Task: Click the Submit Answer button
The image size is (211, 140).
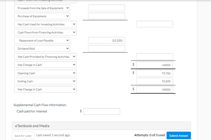Action: 178,136
